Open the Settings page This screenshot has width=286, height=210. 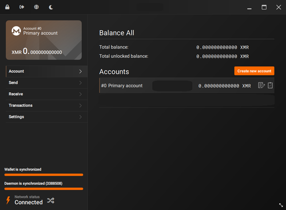coord(47,117)
